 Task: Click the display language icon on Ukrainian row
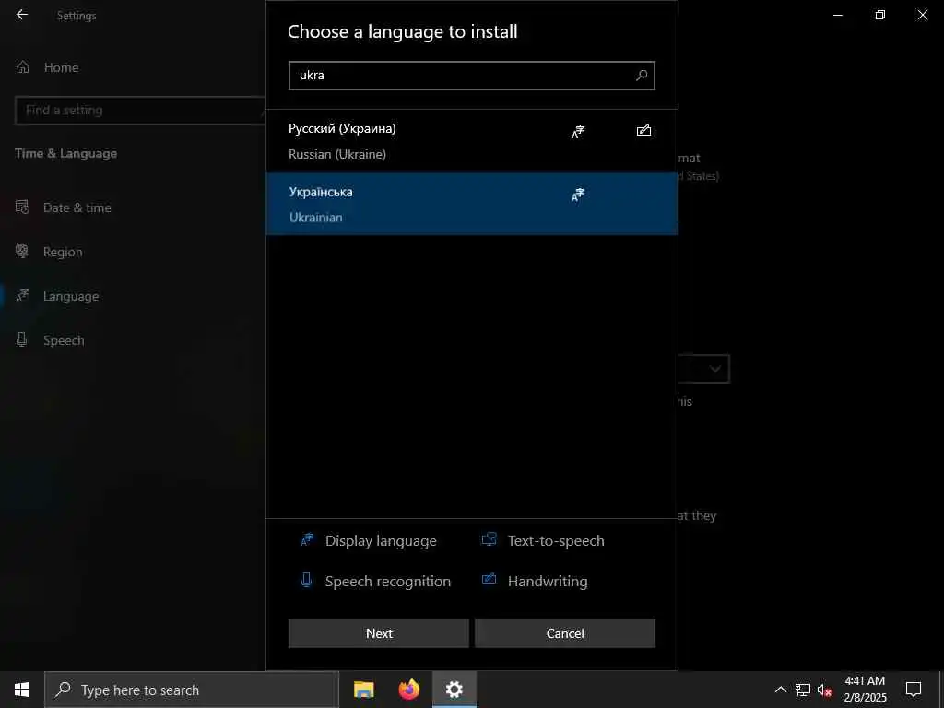578,195
